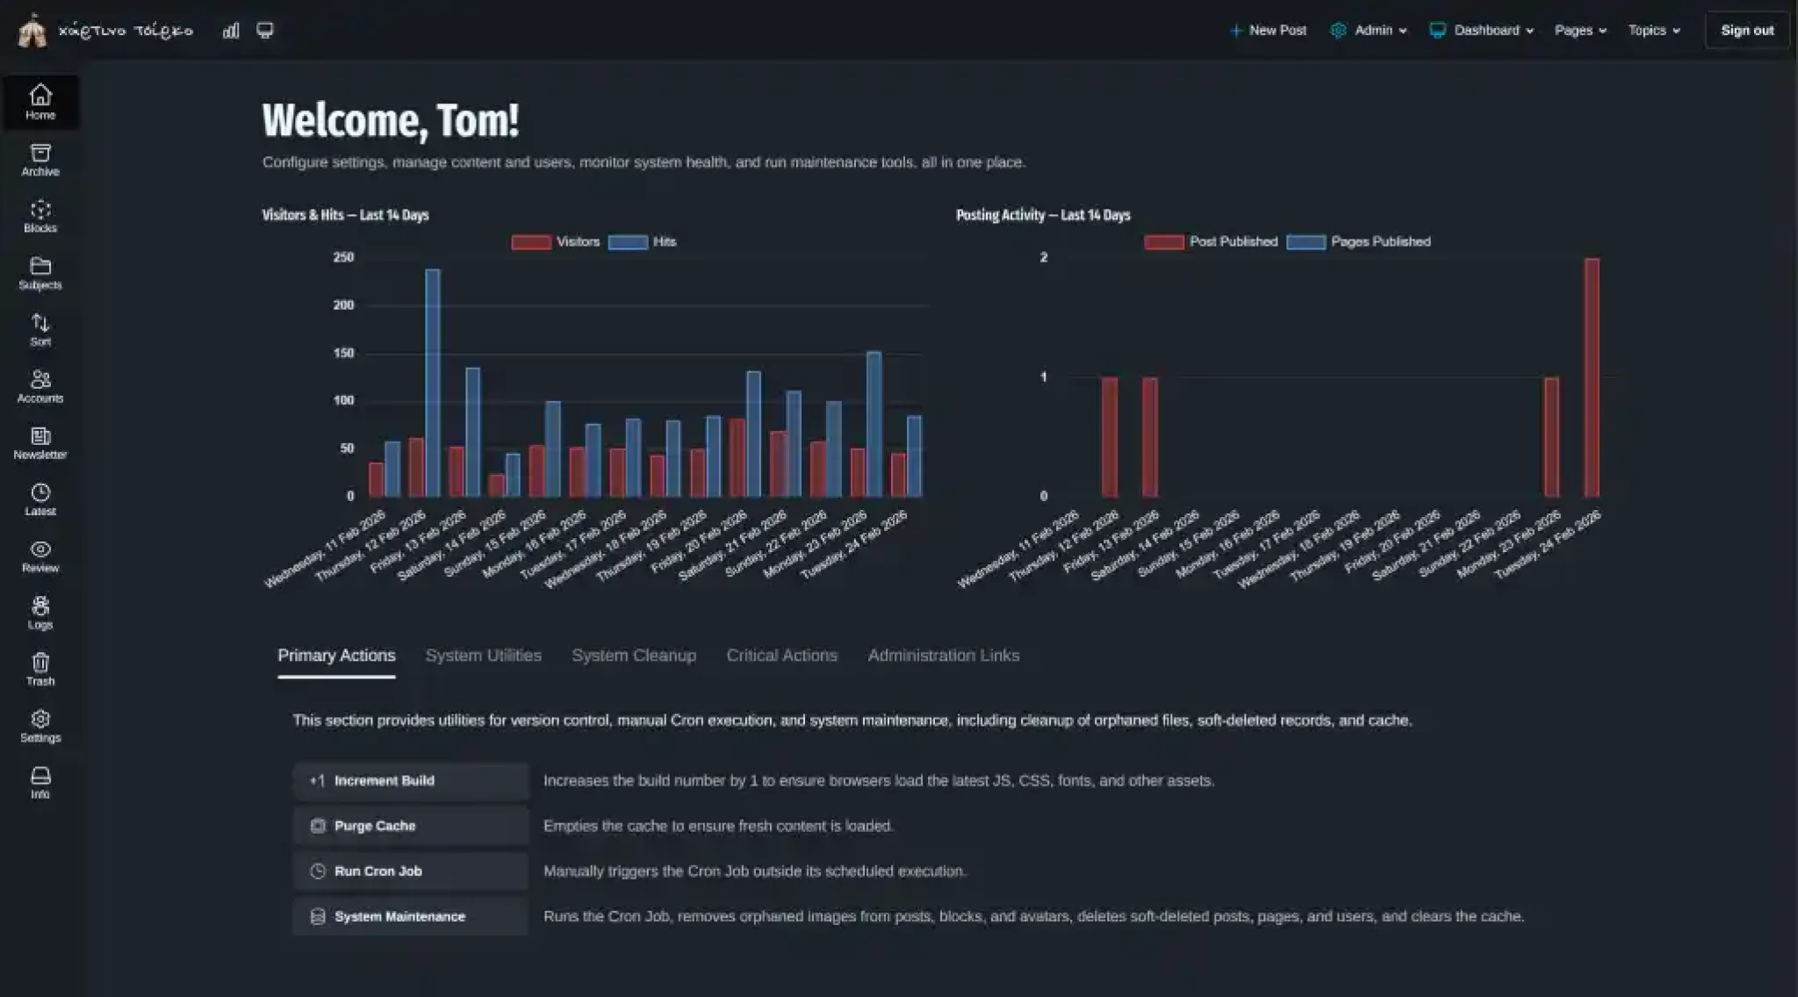This screenshot has height=997, width=1798.
Task: Open the Info sidebar icon
Action: click(40, 782)
